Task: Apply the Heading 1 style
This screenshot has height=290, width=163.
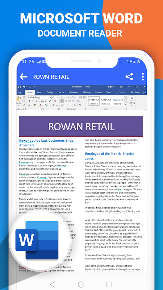Action: tap(118, 101)
